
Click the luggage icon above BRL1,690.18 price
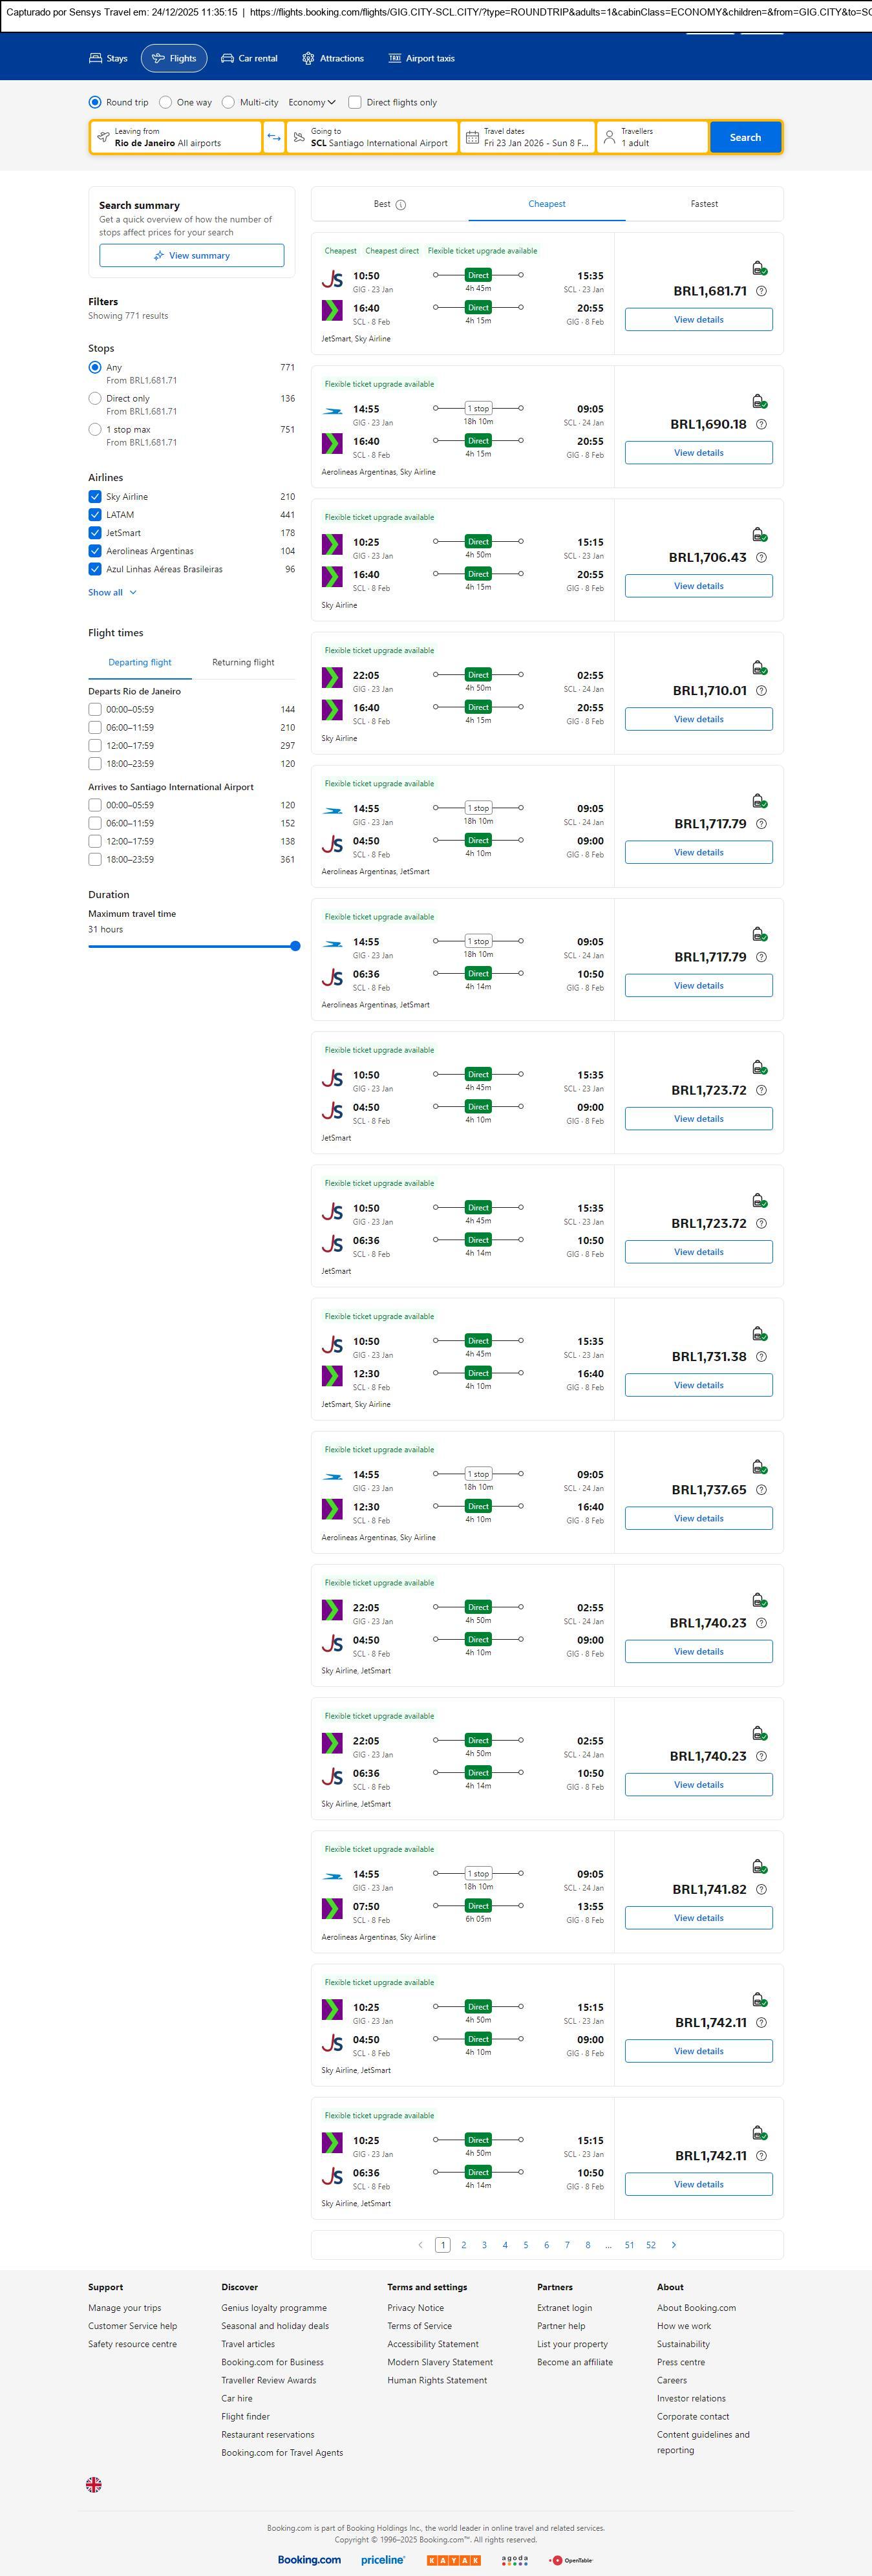tap(759, 401)
